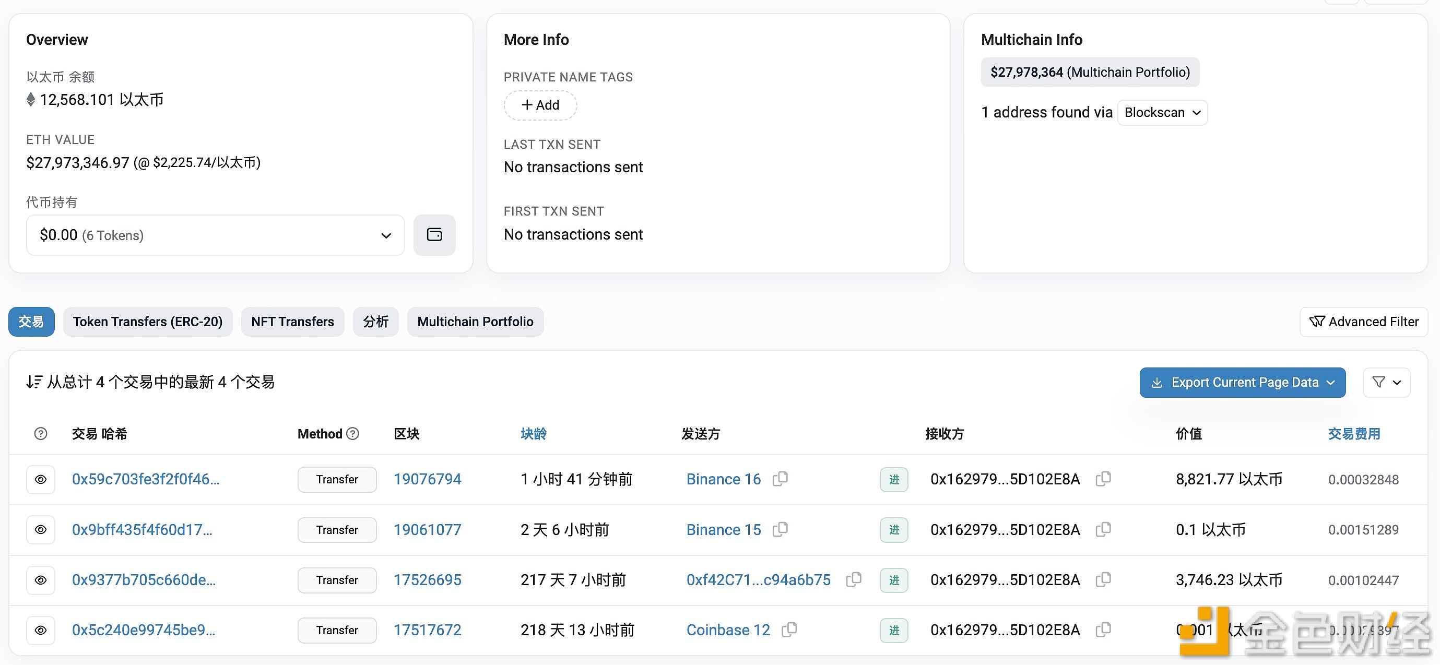Switch to NFT Transfers tab
The height and width of the screenshot is (665, 1440).
coord(293,322)
